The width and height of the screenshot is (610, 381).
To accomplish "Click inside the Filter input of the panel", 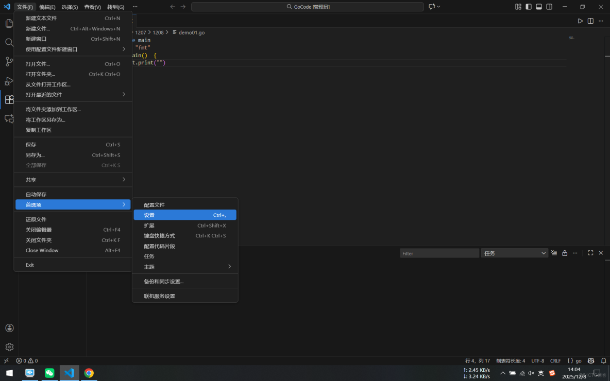I will 439,253.
